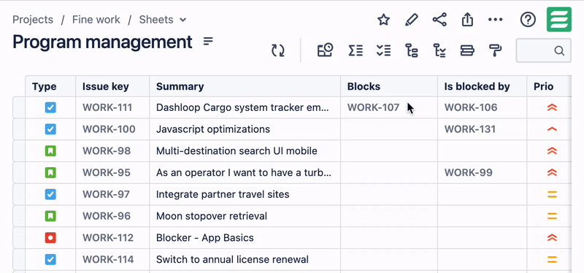The image size is (584, 273).
Task: Click the Summary column header
Action: (245, 86)
